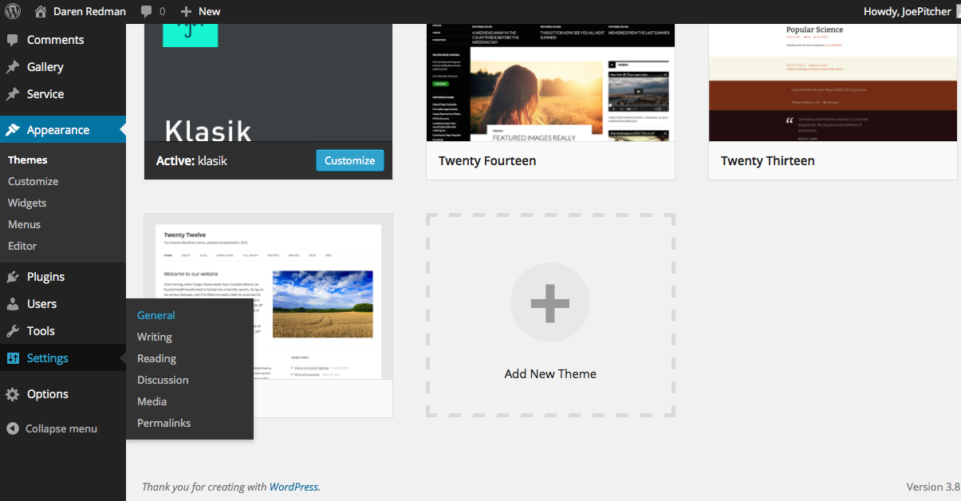Follow the WordPress footer link
The width and height of the screenshot is (961, 501).
(293, 487)
